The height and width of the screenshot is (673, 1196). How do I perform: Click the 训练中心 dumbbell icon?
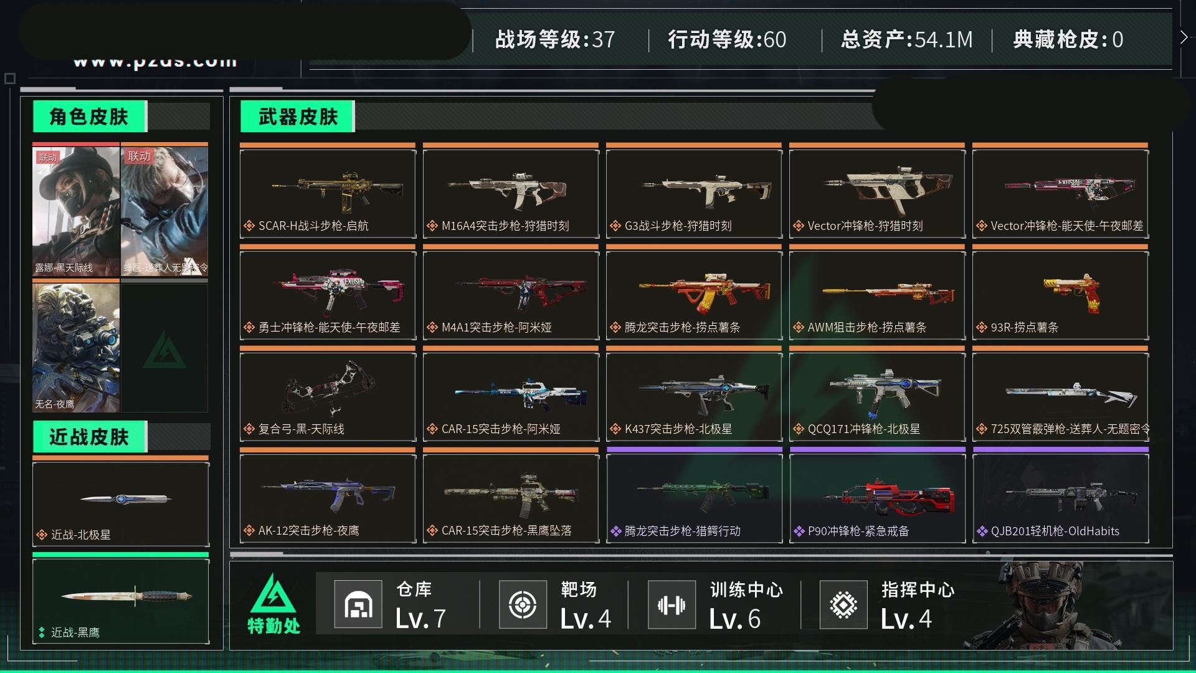coord(672,604)
